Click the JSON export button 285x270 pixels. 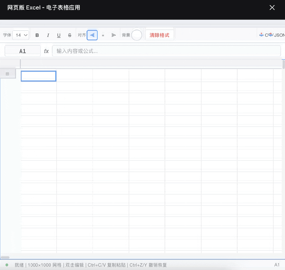(x=277, y=35)
